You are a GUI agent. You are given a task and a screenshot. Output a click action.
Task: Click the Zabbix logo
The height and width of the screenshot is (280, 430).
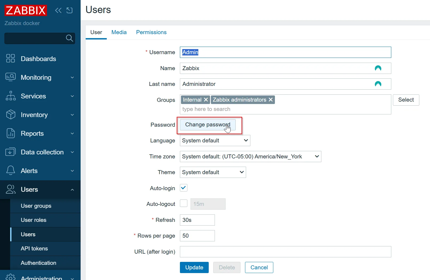(x=26, y=10)
